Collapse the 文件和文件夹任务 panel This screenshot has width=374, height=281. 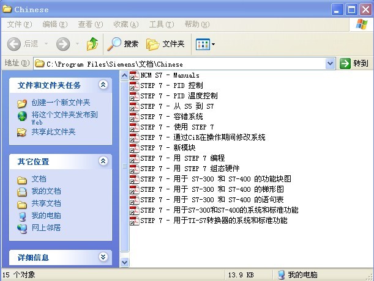click(x=103, y=85)
